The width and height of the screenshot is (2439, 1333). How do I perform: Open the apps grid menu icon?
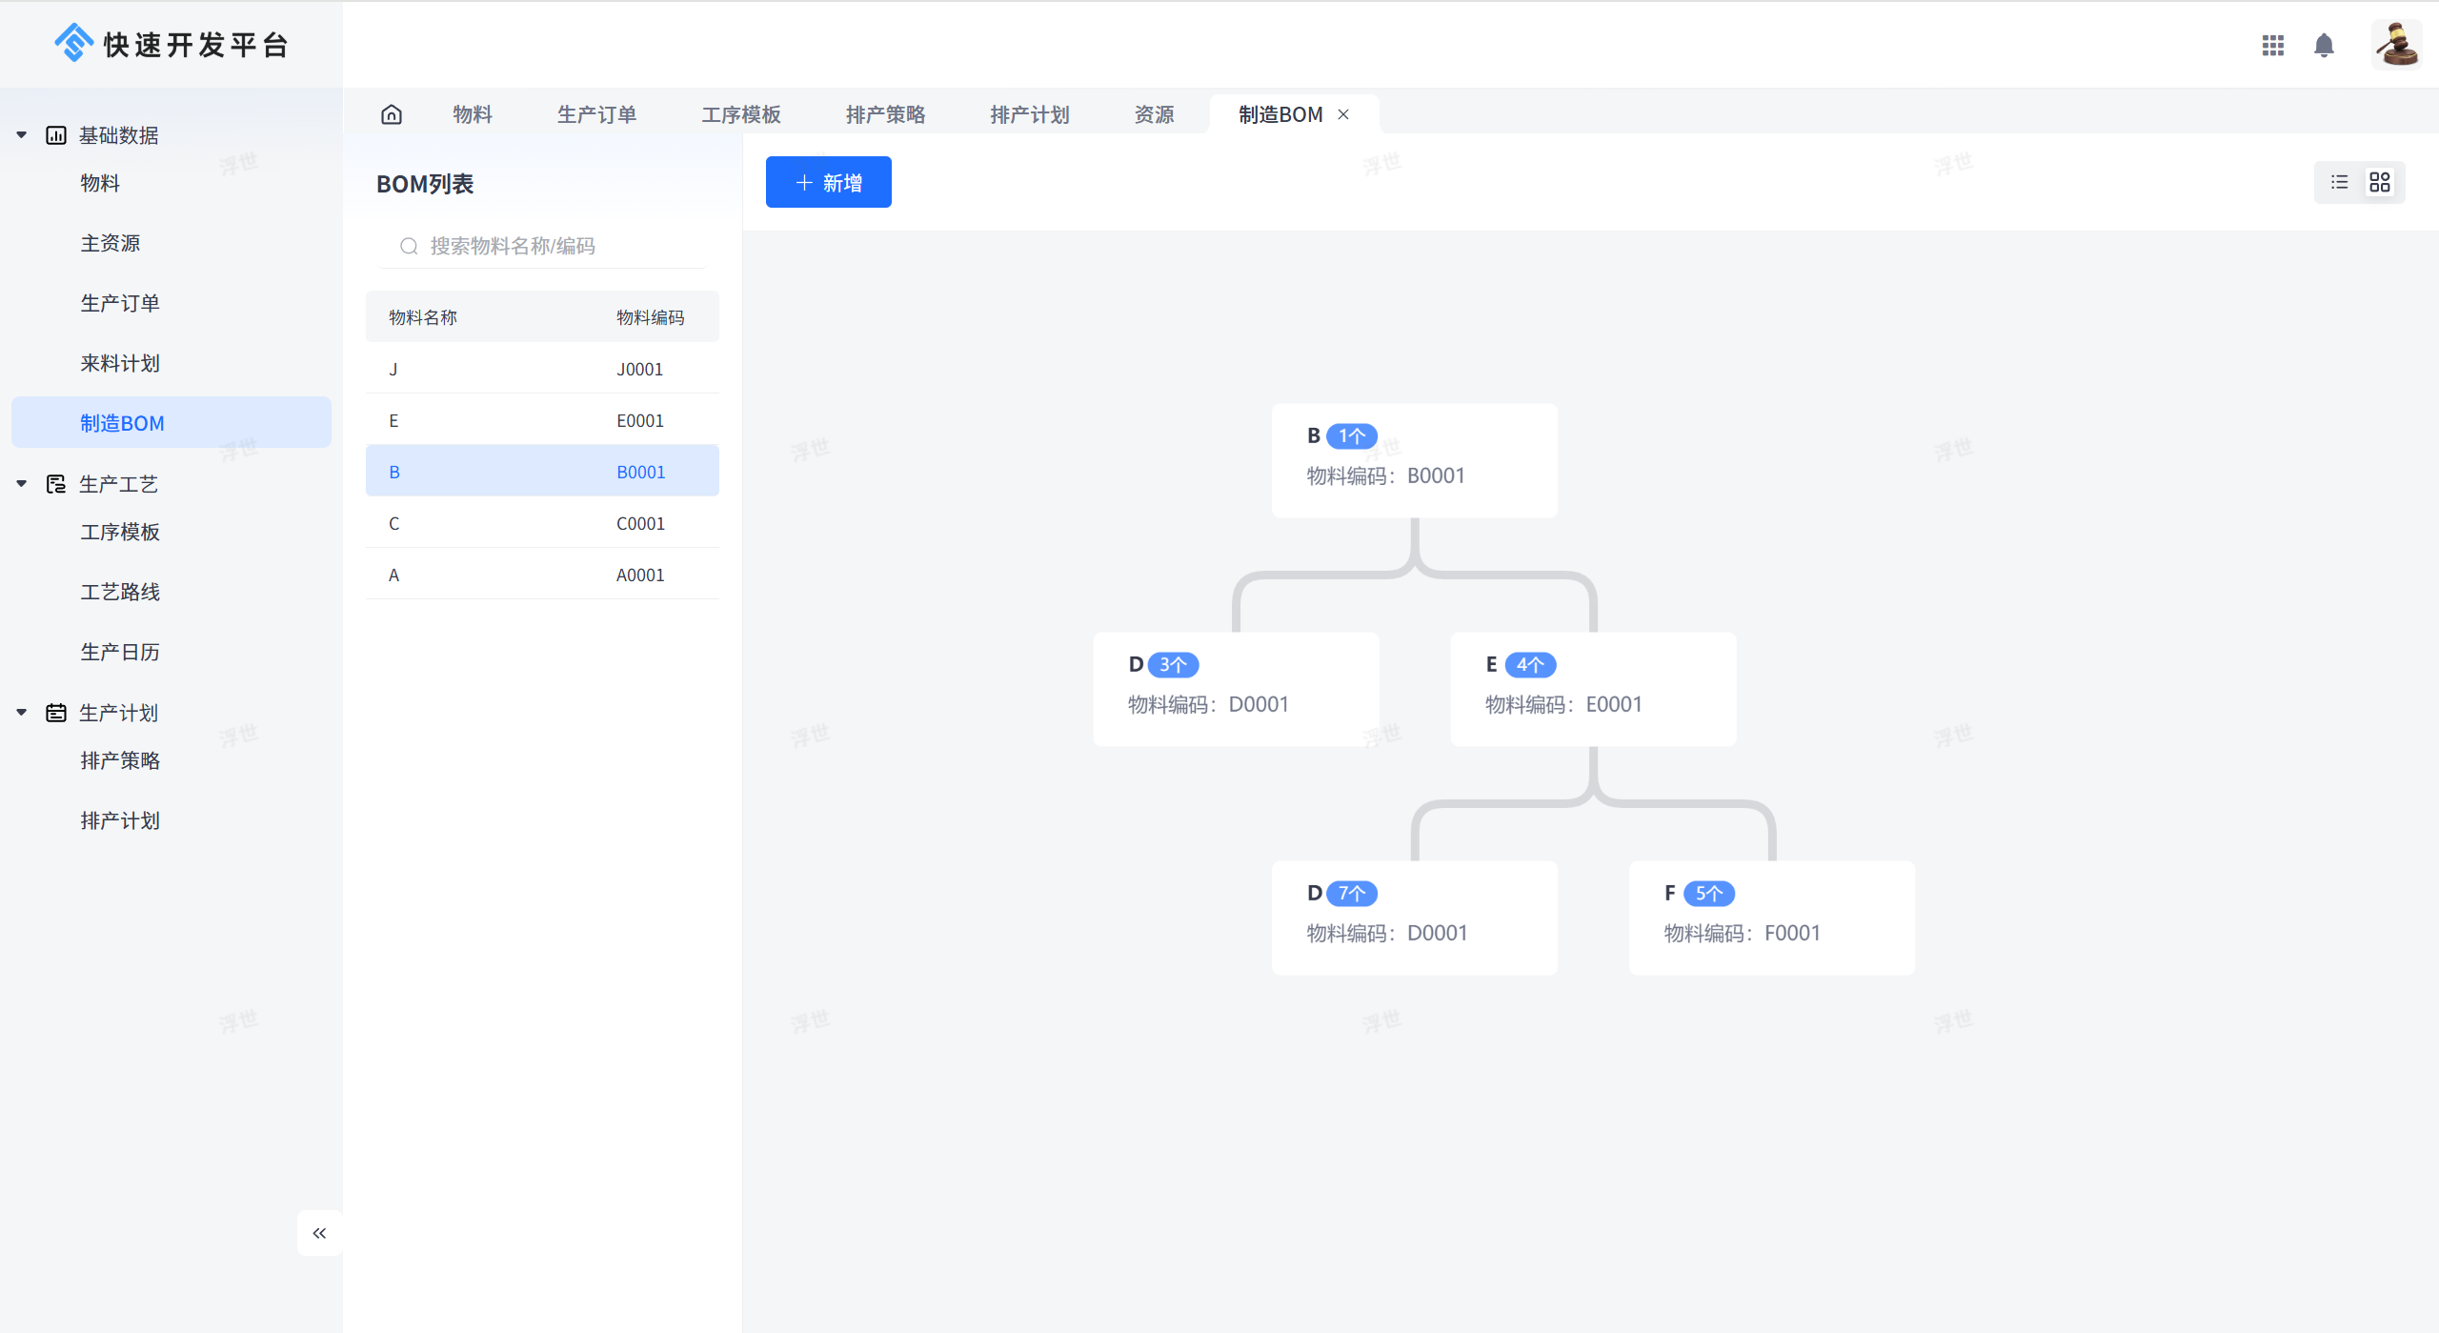point(2273,45)
